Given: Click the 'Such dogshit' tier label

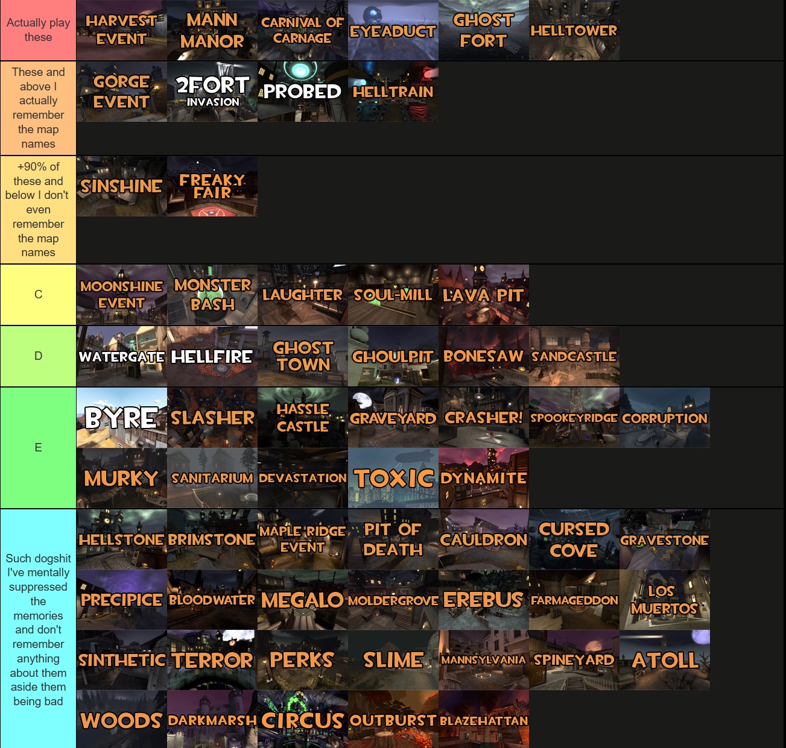Looking at the screenshot, I should [38, 629].
